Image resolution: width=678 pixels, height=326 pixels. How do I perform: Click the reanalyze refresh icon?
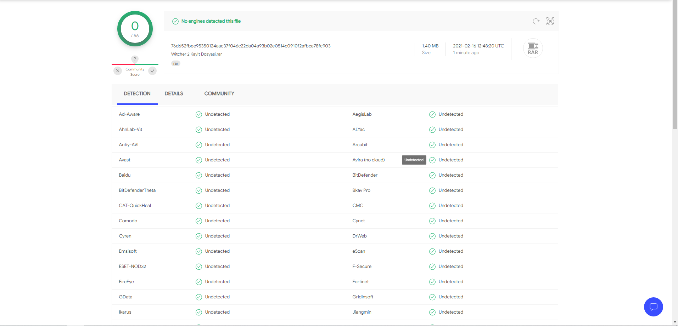(x=536, y=21)
